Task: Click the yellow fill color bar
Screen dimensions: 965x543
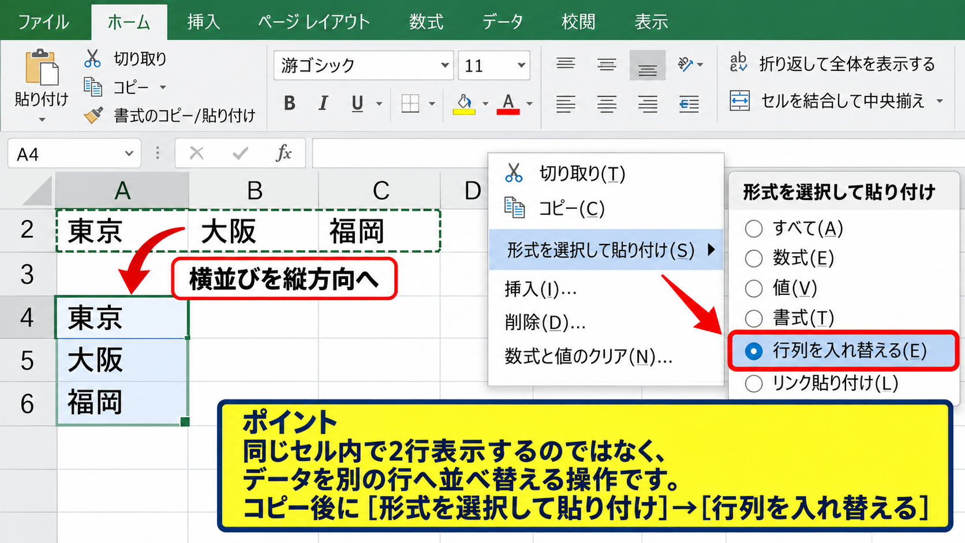Action: pos(464,112)
